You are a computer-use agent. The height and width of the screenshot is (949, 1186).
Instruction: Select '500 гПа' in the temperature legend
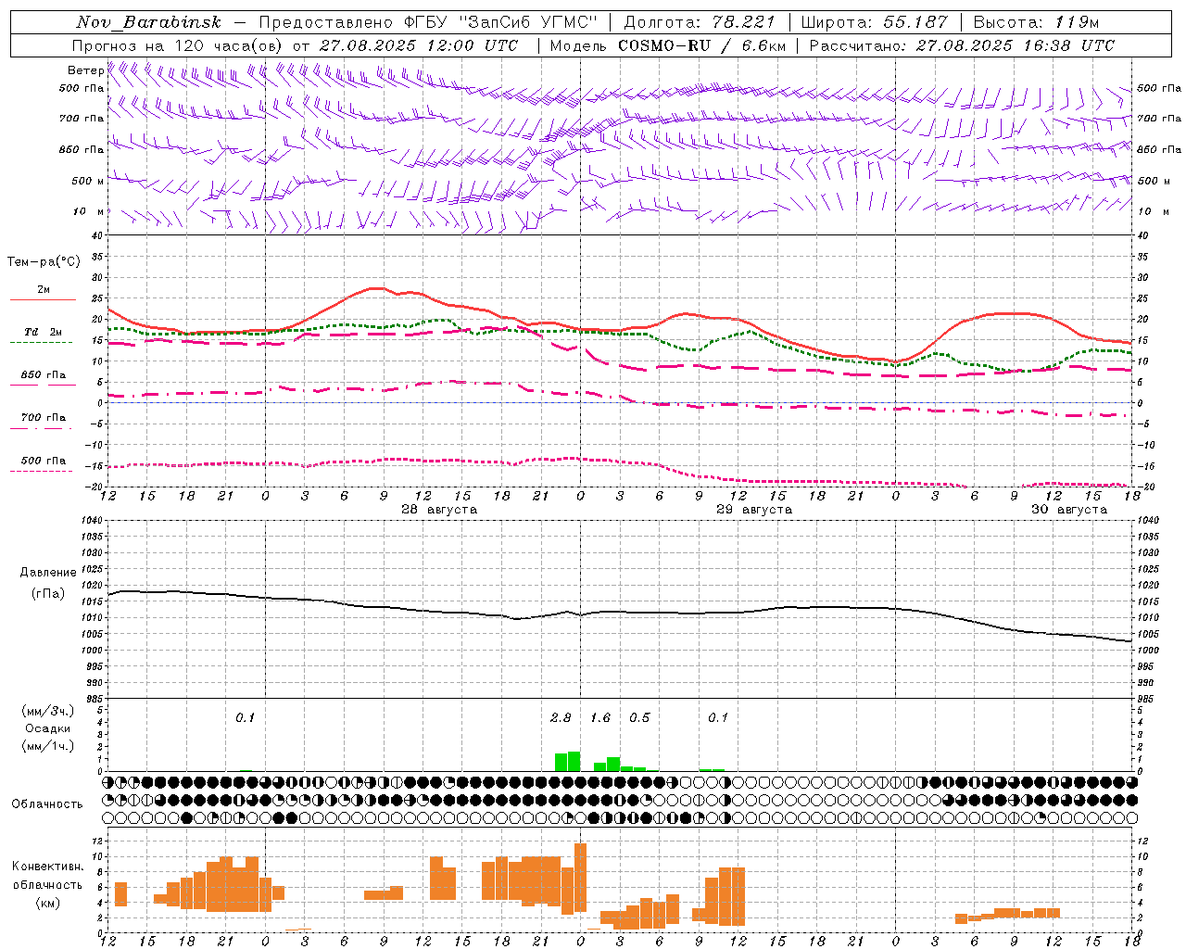[44, 461]
